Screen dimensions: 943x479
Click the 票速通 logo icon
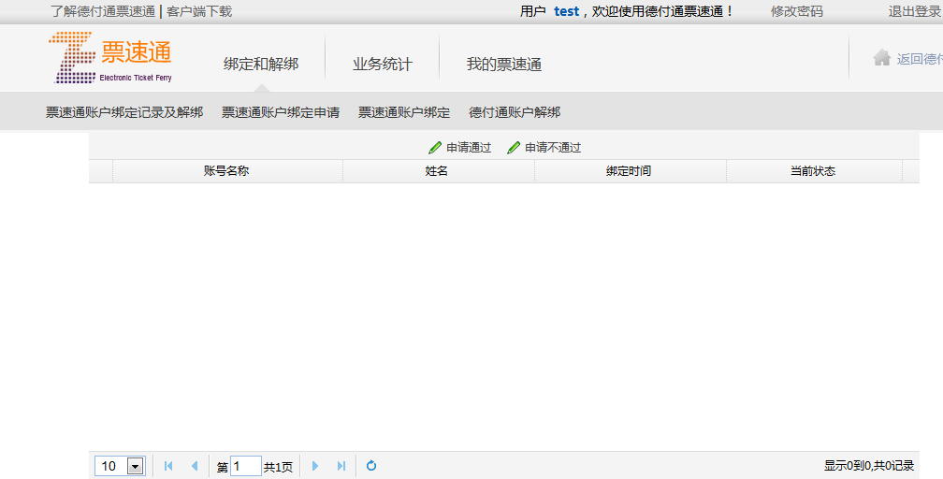point(73,57)
